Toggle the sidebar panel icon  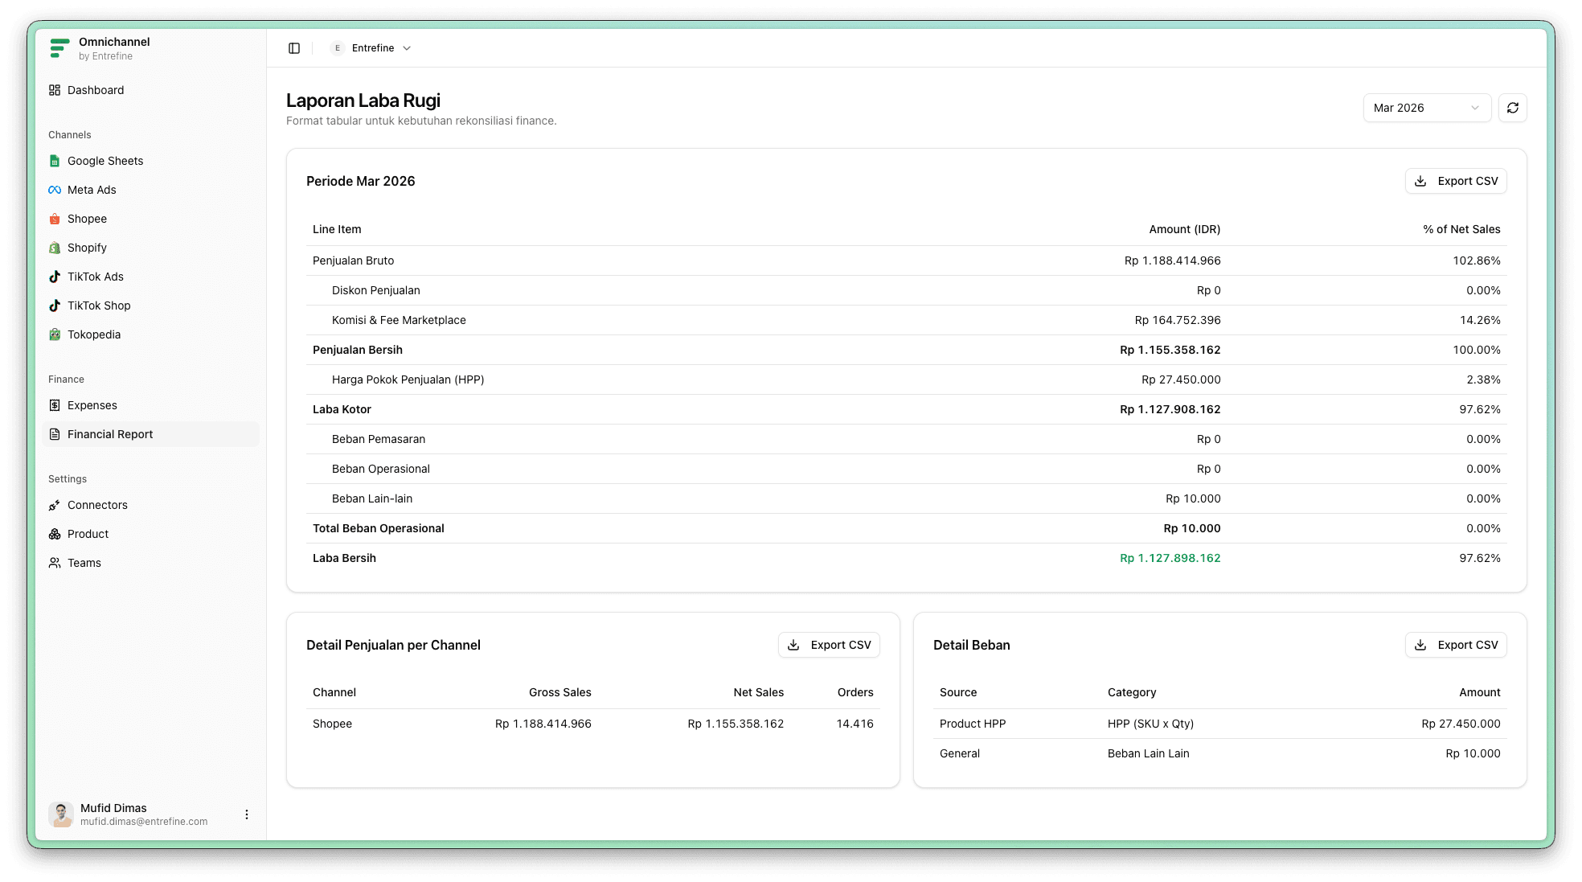[294, 48]
